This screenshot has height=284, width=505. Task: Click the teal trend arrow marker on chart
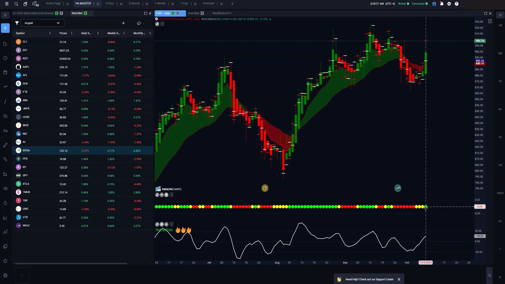[x=398, y=188]
